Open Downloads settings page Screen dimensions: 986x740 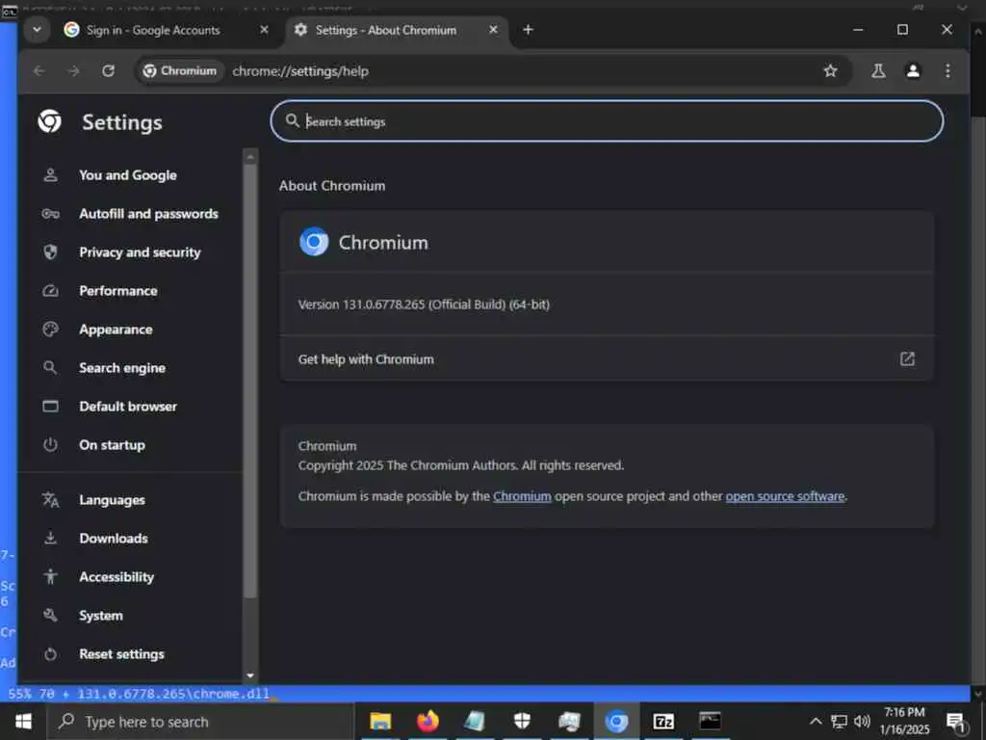tap(114, 539)
